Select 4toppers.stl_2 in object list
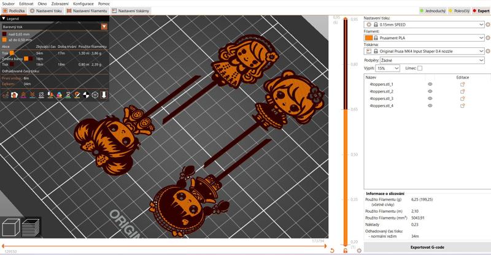Screen dimensions: 491x255 [x=381, y=91]
